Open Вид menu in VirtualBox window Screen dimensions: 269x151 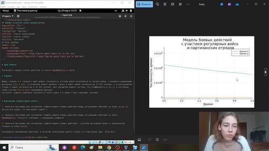click(x=18, y=7)
